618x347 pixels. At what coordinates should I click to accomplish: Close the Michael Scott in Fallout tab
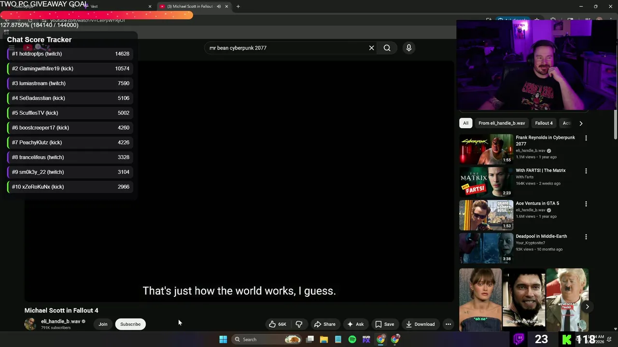pos(226,6)
